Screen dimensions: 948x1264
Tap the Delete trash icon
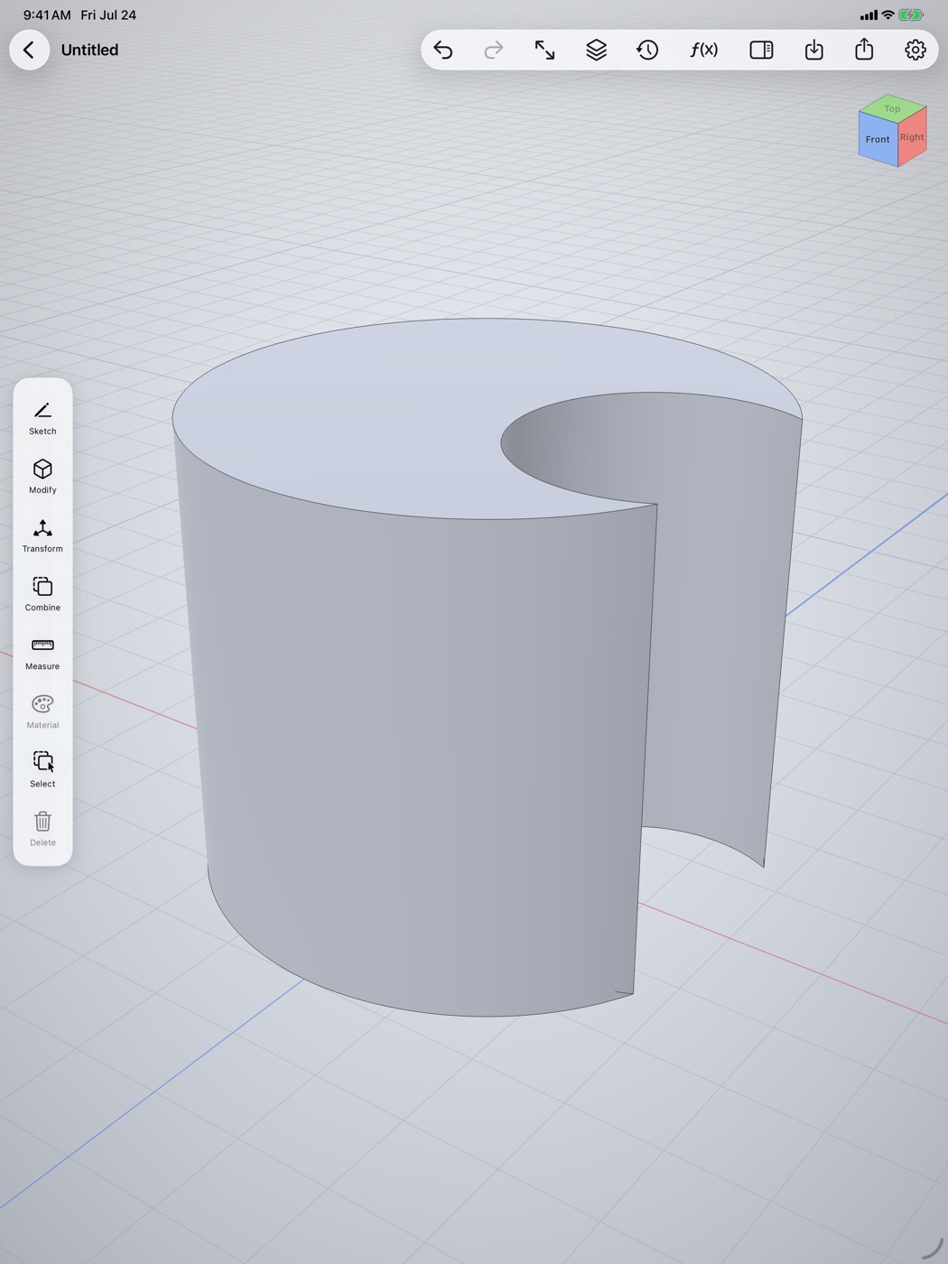coord(42,829)
